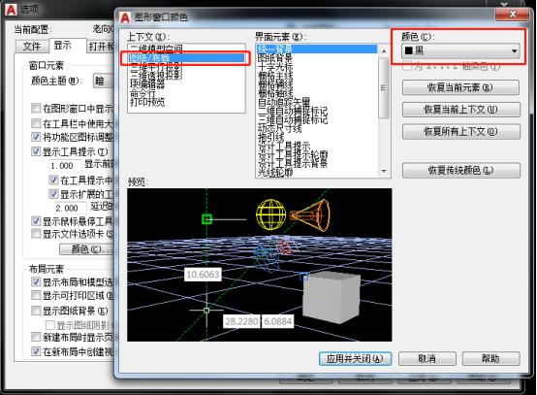Open the 颜色 dropdown showing 黑

[460, 50]
